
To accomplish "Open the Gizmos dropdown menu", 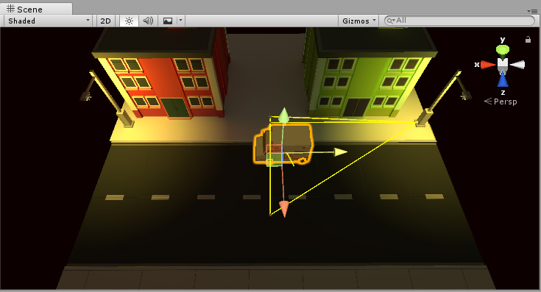I will [358, 21].
